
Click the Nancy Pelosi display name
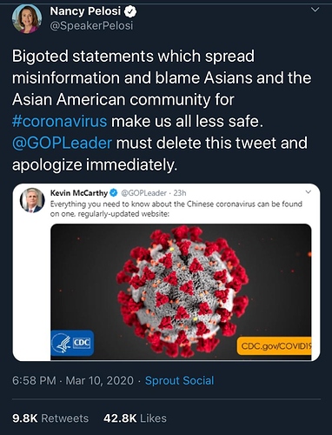pos(85,11)
